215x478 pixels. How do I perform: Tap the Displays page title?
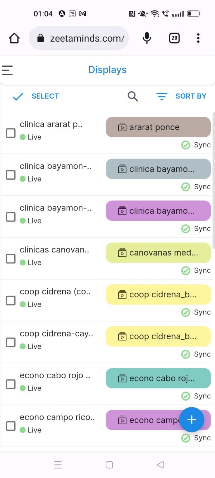[107, 70]
